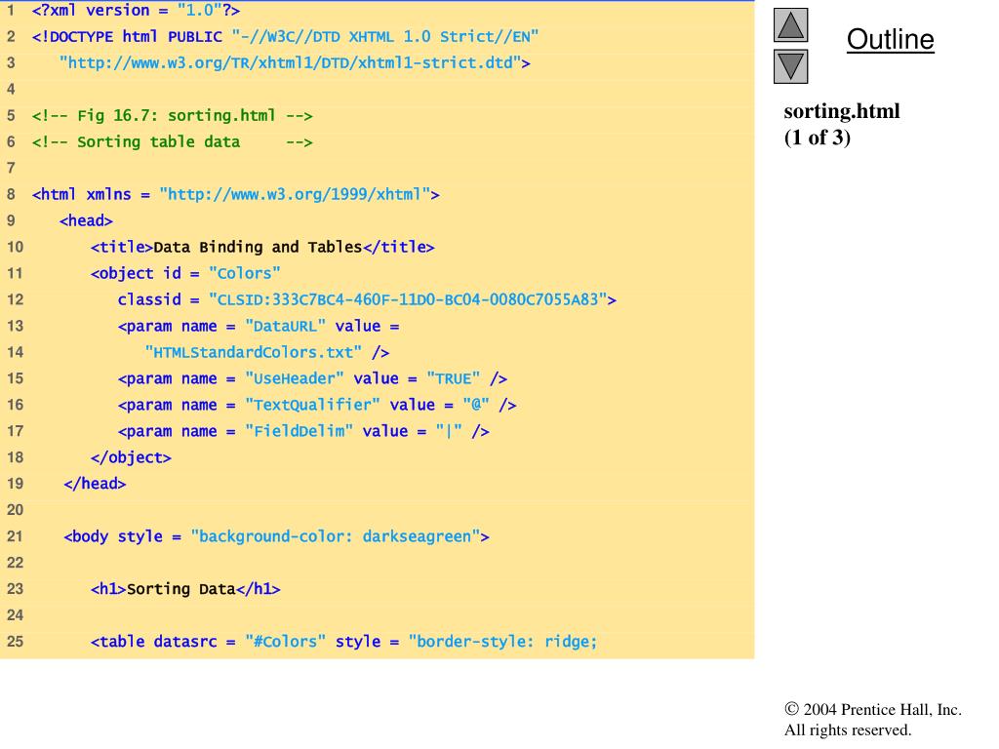The height and width of the screenshot is (749, 999).
Task: Click line number 12
Action: tap(15, 299)
